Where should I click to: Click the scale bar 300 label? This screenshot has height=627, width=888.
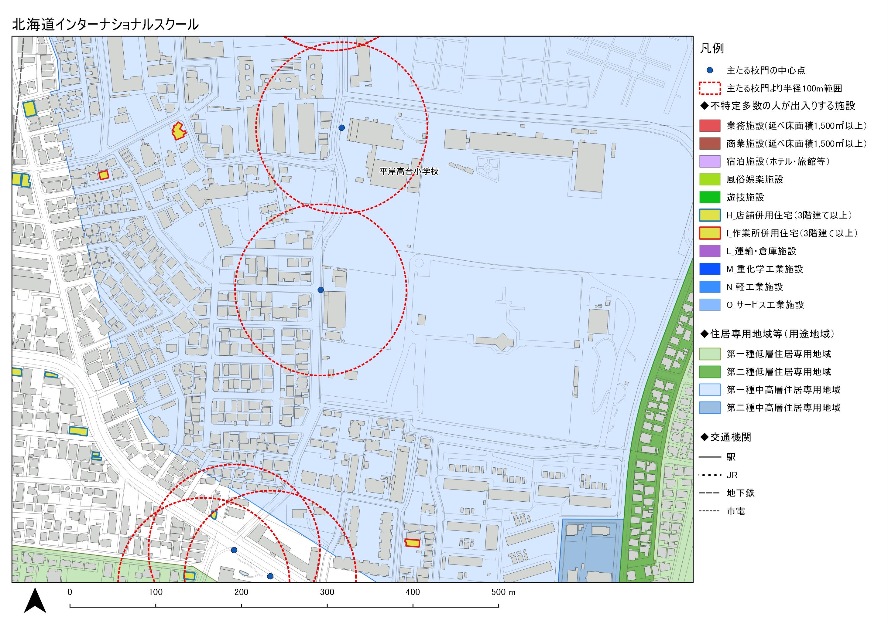click(x=327, y=592)
